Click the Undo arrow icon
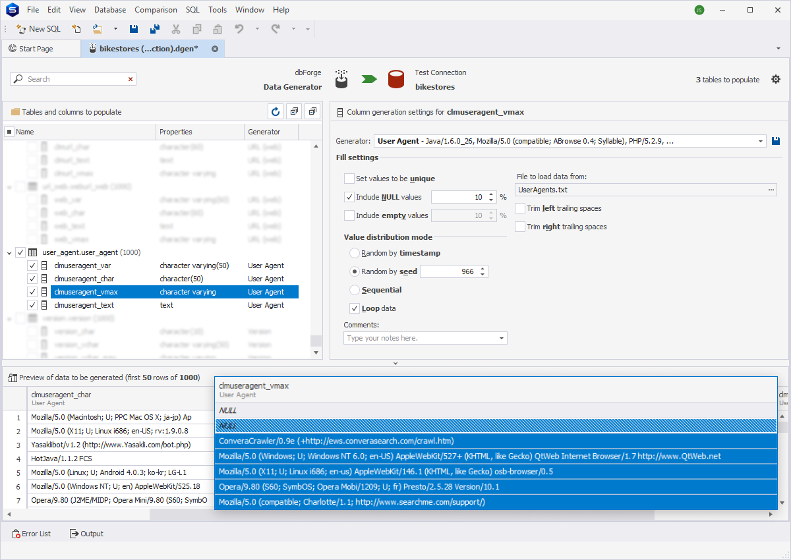The height and width of the screenshot is (560, 791). tap(239, 29)
